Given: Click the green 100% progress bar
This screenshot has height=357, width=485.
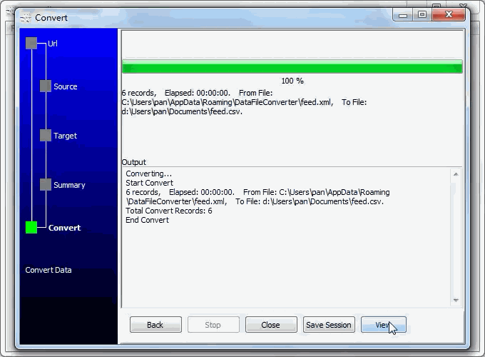Looking at the screenshot, I should [292, 68].
